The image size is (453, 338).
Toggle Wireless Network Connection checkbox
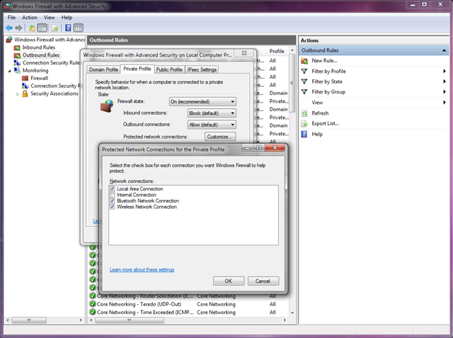tap(113, 207)
